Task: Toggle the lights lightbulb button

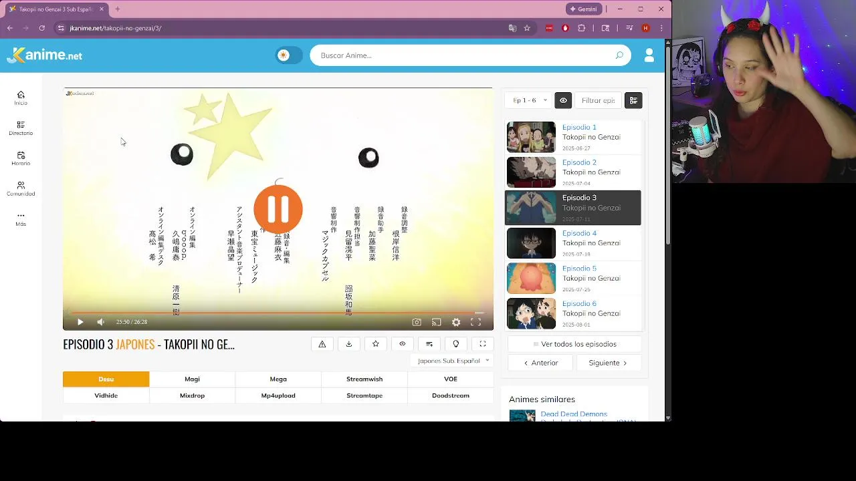Action: point(456,344)
